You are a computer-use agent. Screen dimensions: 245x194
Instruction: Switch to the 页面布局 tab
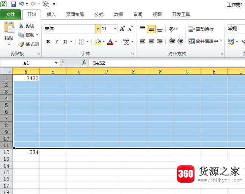tap(75, 14)
